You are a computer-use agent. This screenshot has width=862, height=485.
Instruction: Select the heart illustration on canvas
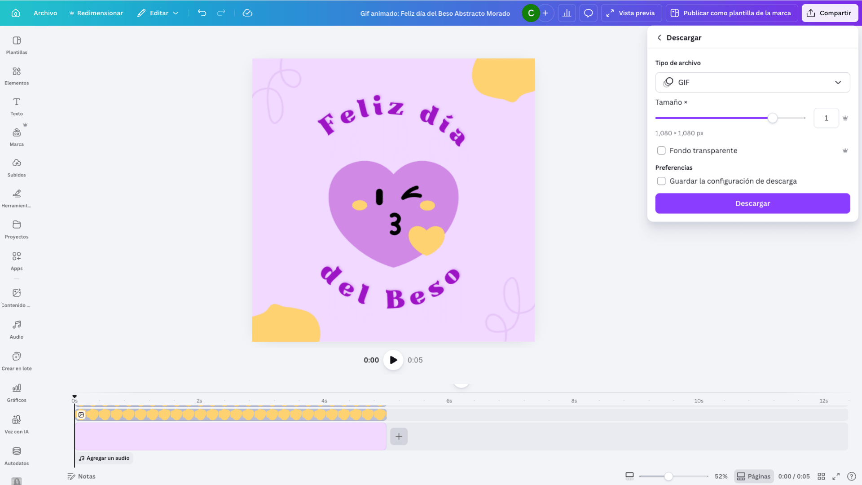(x=393, y=214)
